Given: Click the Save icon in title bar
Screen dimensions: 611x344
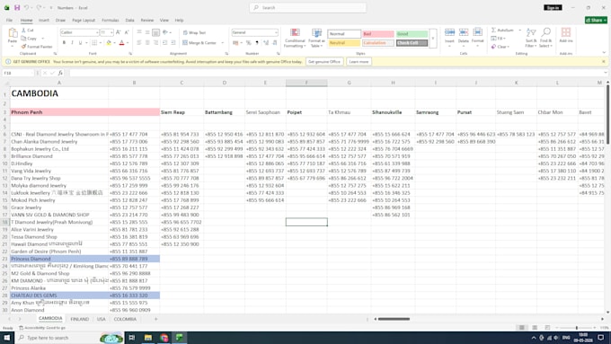Looking at the screenshot, I should pyautogui.click(x=17, y=7).
